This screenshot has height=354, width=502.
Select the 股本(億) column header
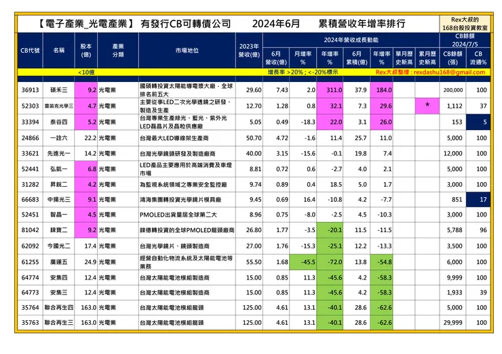(86, 51)
